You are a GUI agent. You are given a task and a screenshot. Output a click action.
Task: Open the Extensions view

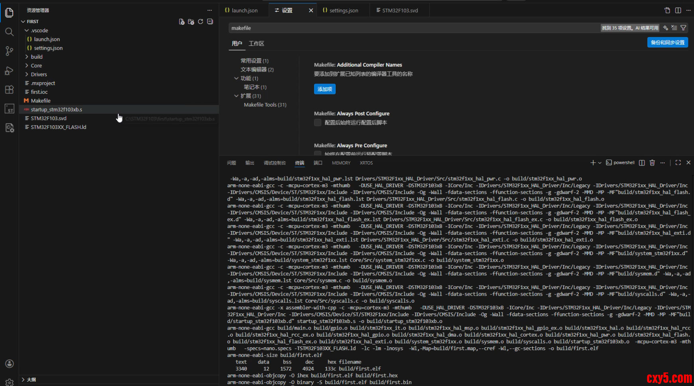(9, 89)
